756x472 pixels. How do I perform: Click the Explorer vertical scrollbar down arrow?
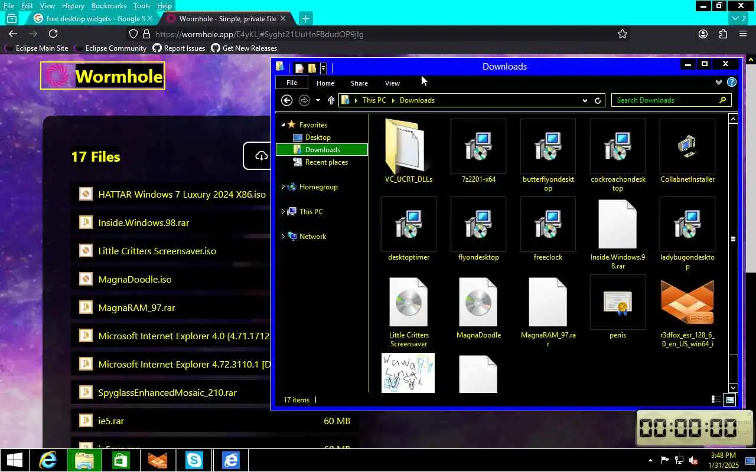click(733, 388)
